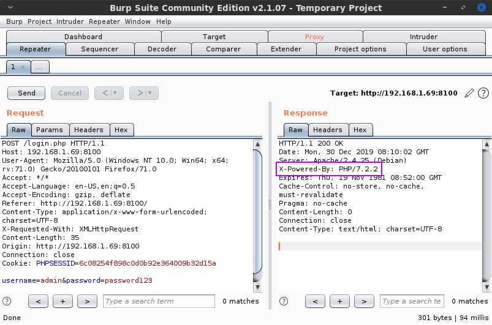Open Repeater help question mark icon
This screenshot has height=325, width=492.
483,93
